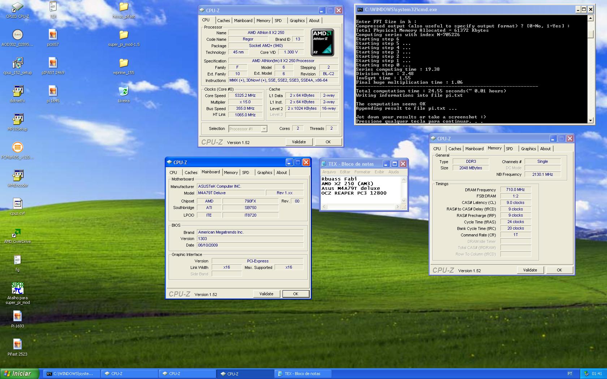607x379 pixels.
Task: Select SPD tab in Mainboard CPU-Z window
Action: (246, 173)
